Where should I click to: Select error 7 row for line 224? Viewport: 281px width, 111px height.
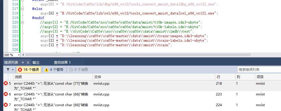[142, 106]
